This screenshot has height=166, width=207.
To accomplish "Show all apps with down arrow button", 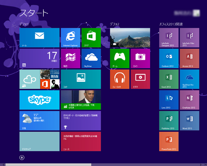I will (22, 158).
